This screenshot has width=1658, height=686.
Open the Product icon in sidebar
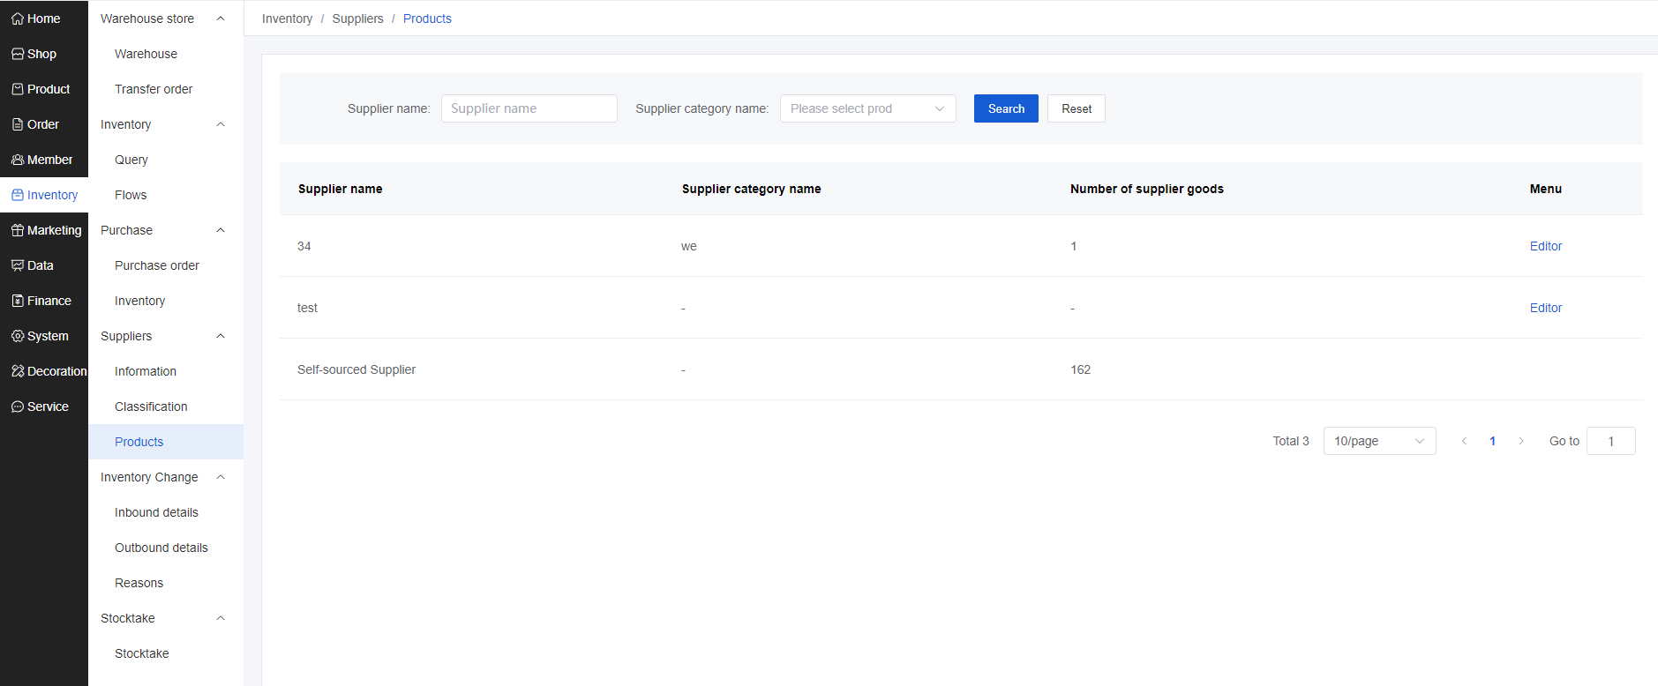click(18, 89)
